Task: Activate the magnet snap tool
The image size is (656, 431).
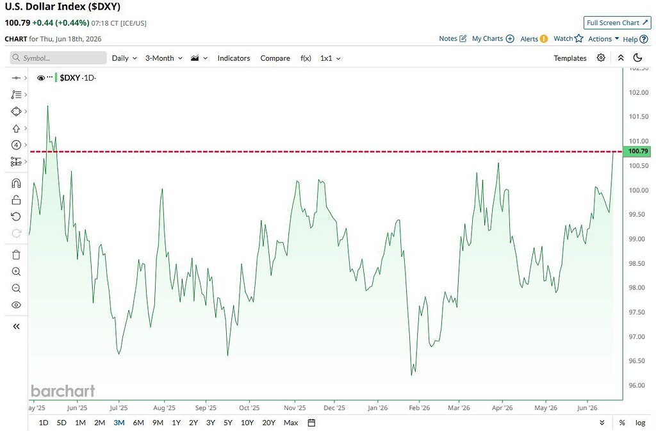Action: (16, 183)
